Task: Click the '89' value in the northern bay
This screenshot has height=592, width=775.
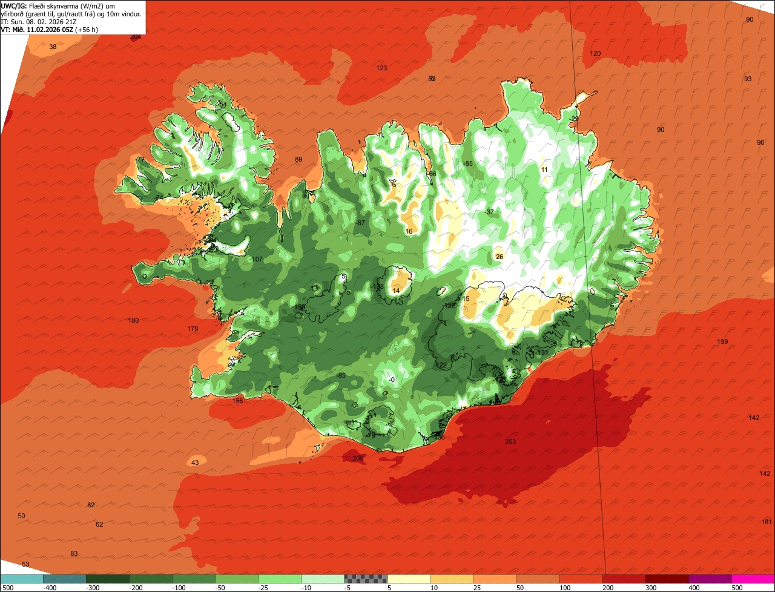Action: click(x=298, y=159)
